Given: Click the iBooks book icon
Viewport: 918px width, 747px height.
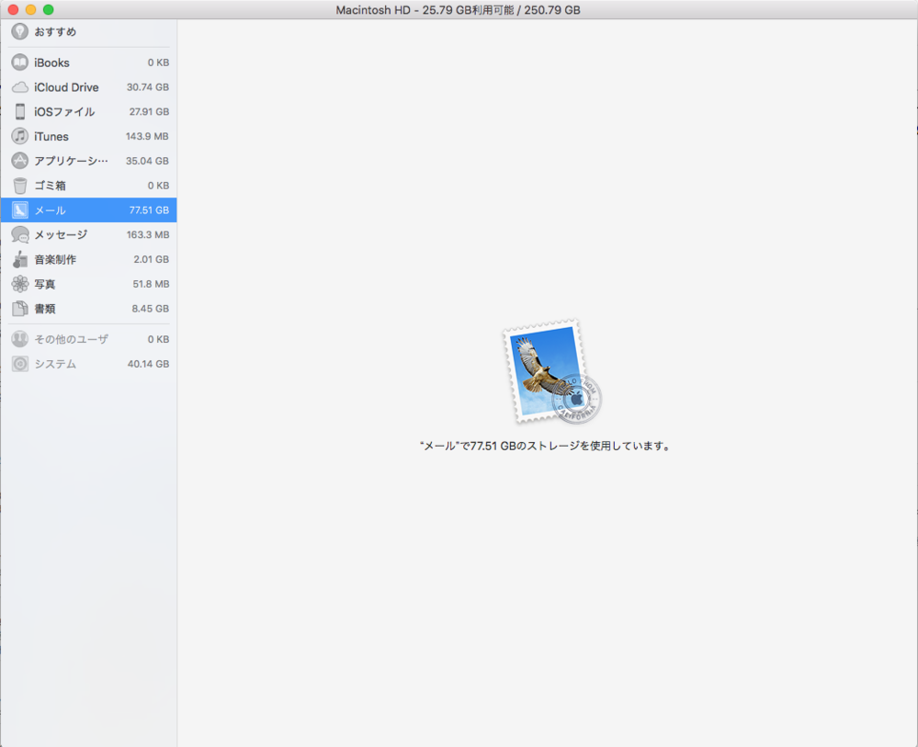Looking at the screenshot, I should [20, 62].
